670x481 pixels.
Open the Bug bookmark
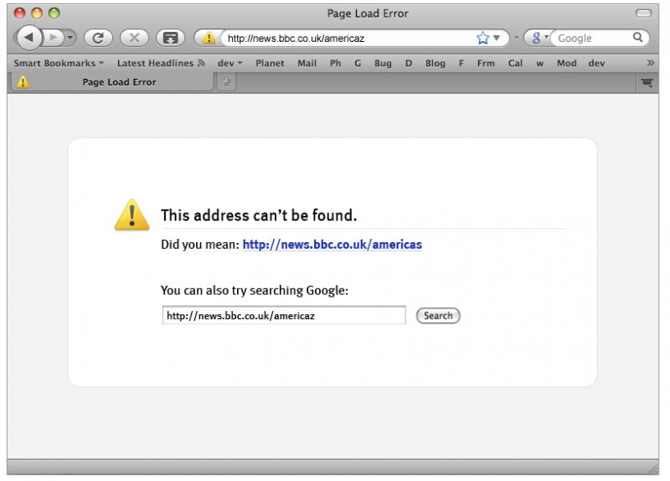[x=383, y=64]
